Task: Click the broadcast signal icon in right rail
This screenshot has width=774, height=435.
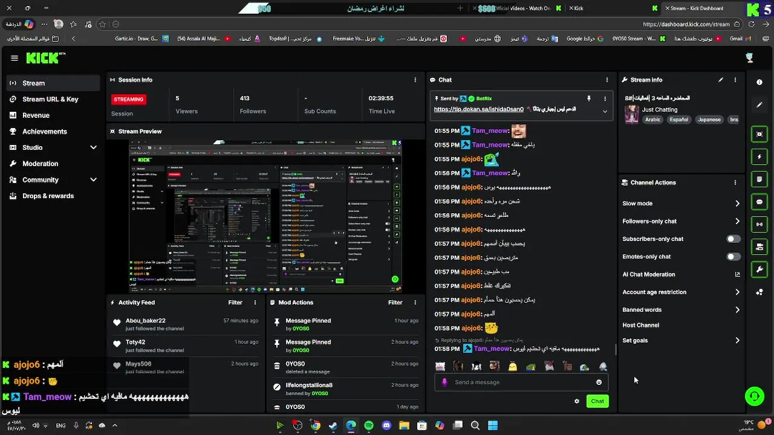Action: point(759,224)
